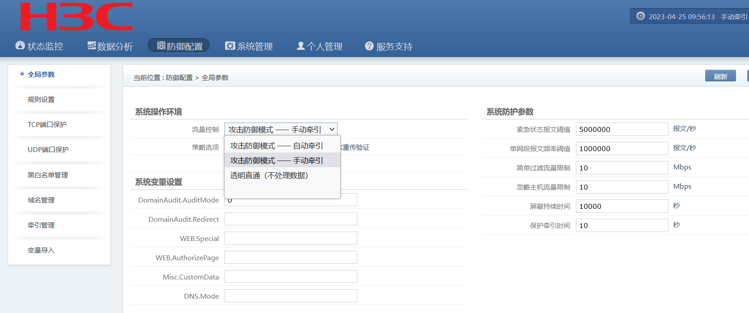Go to 全局参数 in the sidebar
The height and width of the screenshot is (313, 749).
click(x=41, y=75)
